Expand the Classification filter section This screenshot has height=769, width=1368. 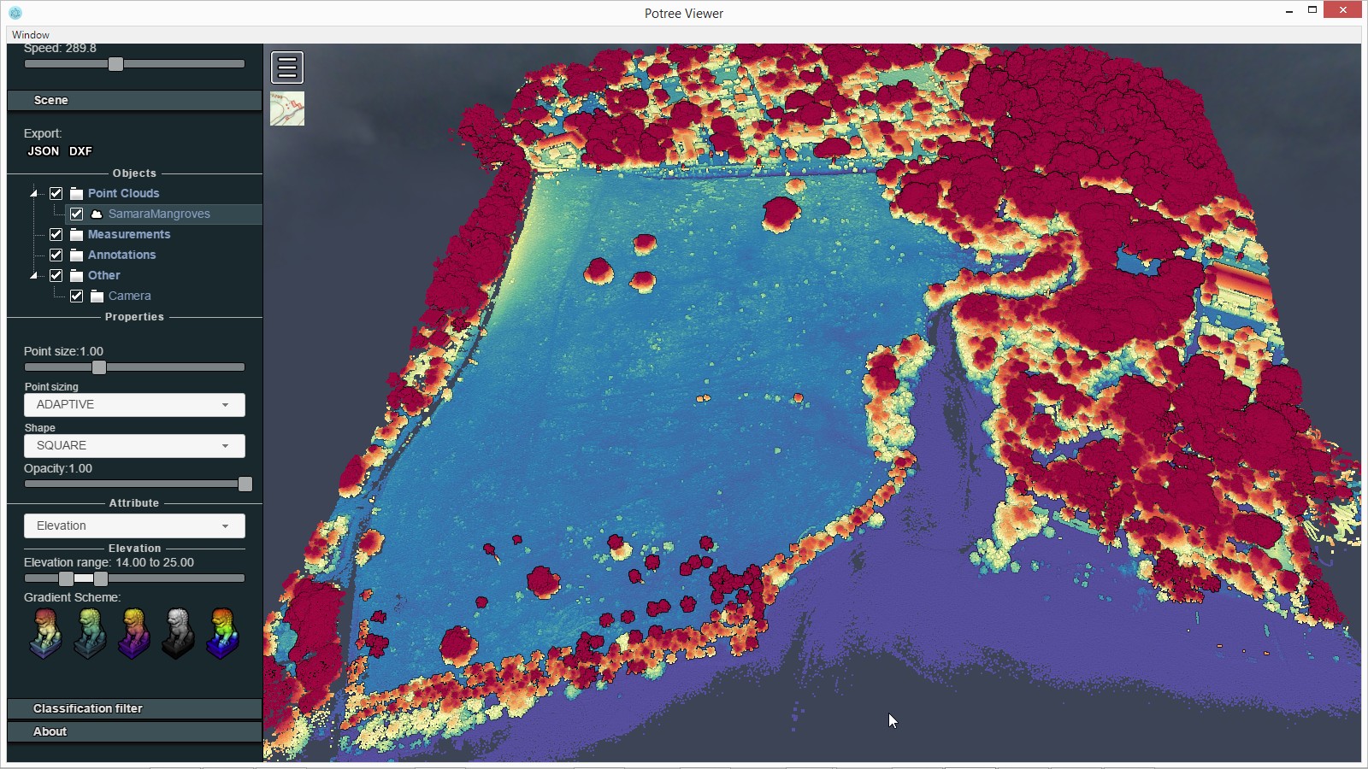(134, 708)
